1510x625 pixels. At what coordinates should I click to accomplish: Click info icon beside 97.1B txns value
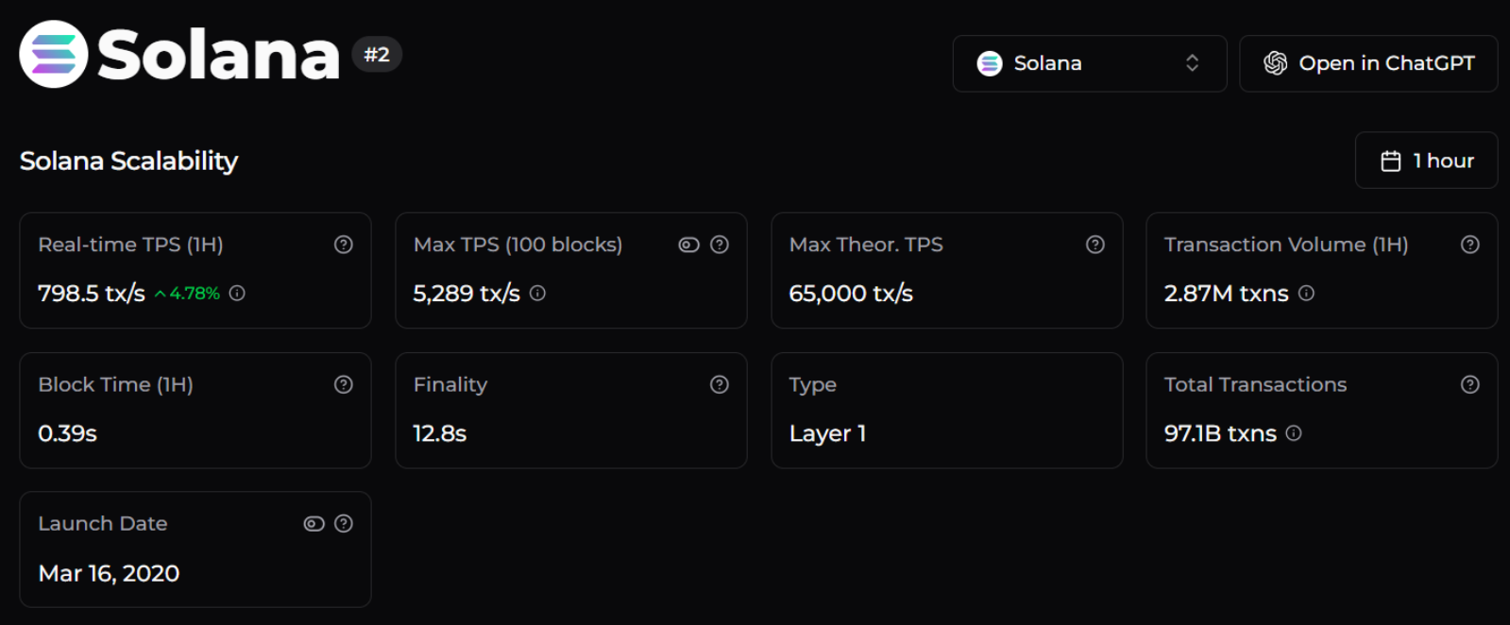(x=1294, y=433)
